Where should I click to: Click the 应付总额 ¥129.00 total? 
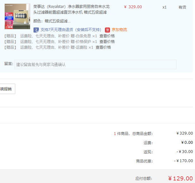click(x=180, y=179)
